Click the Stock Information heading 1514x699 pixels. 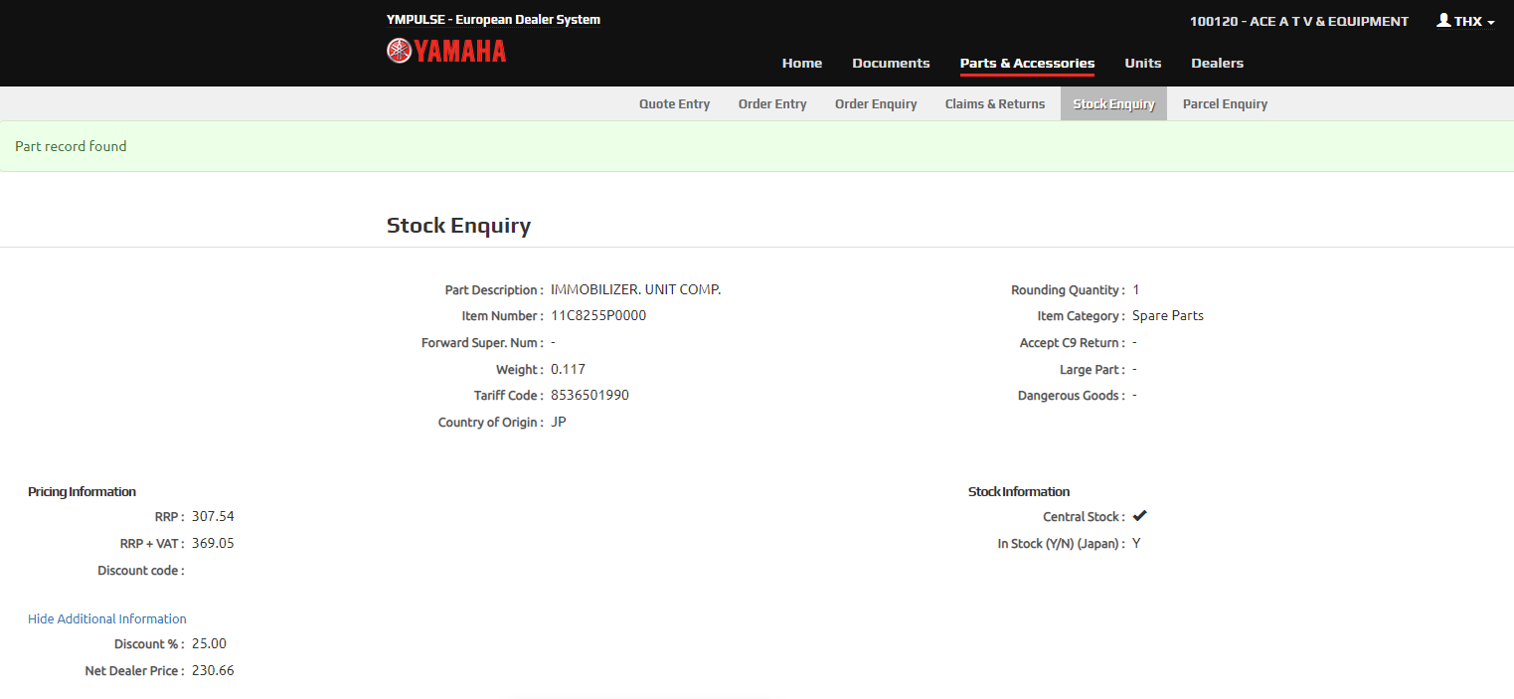(1019, 491)
